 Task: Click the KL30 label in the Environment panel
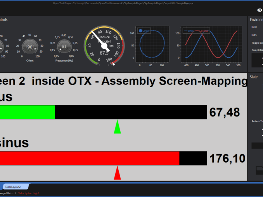pyautogui.click(x=254, y=27)
